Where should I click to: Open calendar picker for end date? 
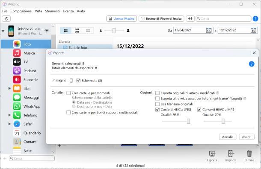pos(253,30)
